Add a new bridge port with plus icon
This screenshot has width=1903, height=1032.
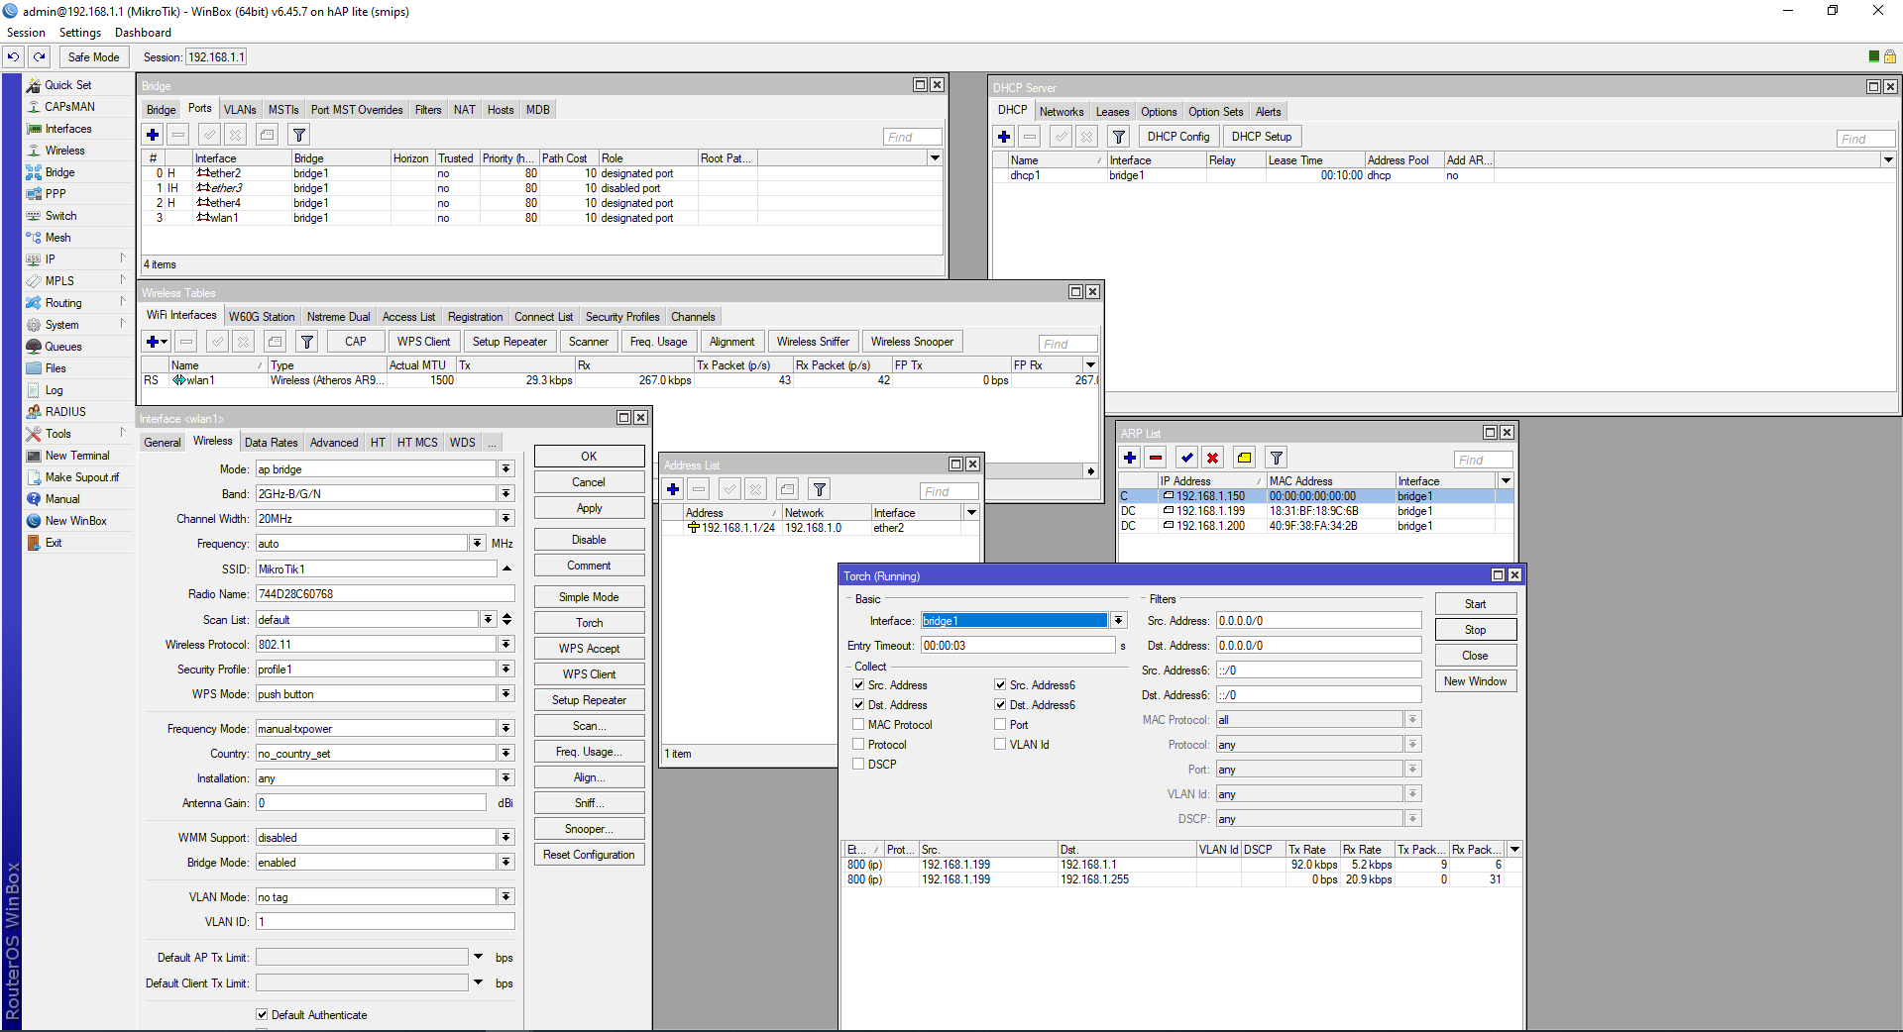click(x=153, y=135)
